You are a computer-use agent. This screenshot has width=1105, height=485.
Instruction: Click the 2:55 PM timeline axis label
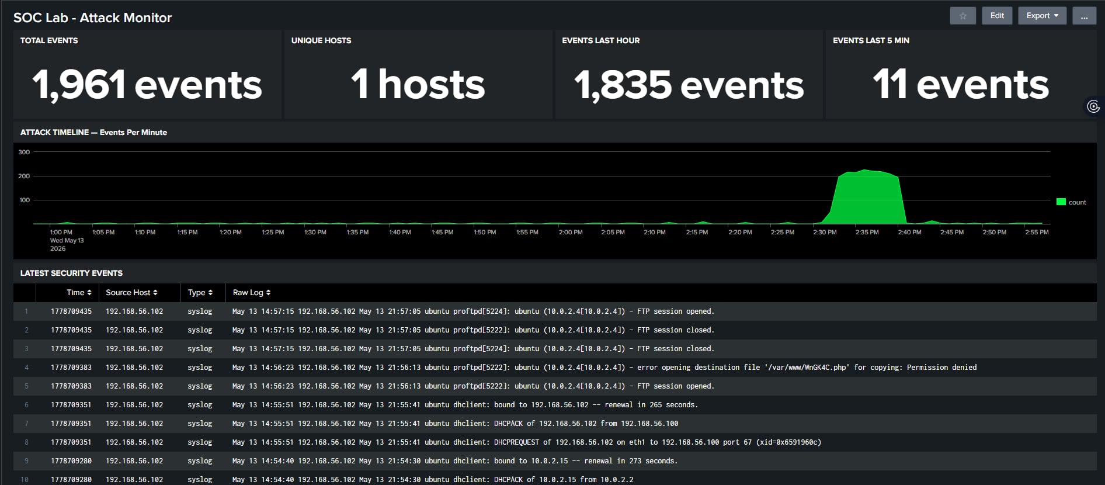coord(1037,232)
